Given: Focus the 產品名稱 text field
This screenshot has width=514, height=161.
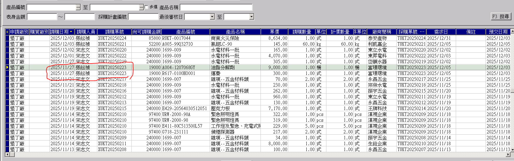Looking at the screenshot, I should pos(216,7).
